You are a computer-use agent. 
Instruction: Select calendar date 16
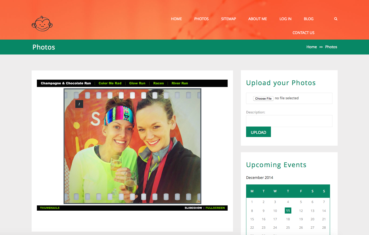(x=264, y=219)
